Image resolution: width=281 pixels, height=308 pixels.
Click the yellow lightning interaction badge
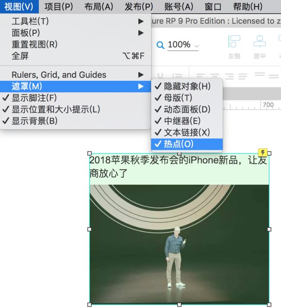click(262, 152)
